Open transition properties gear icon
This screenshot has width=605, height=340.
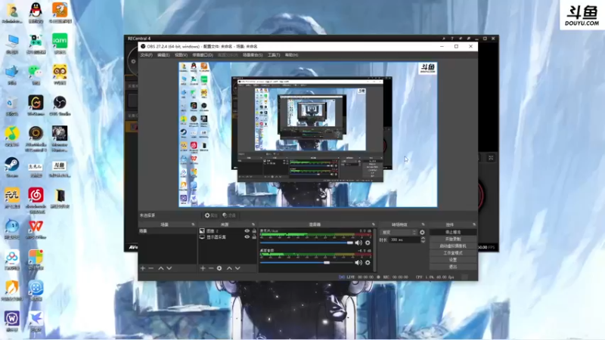click(422, 233)
